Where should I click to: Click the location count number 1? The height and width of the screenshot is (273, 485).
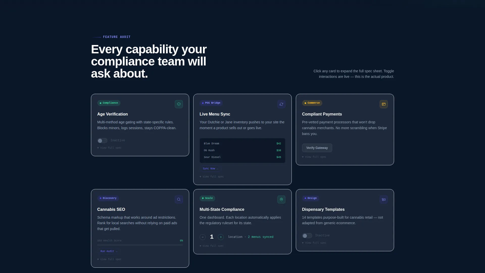212,237
